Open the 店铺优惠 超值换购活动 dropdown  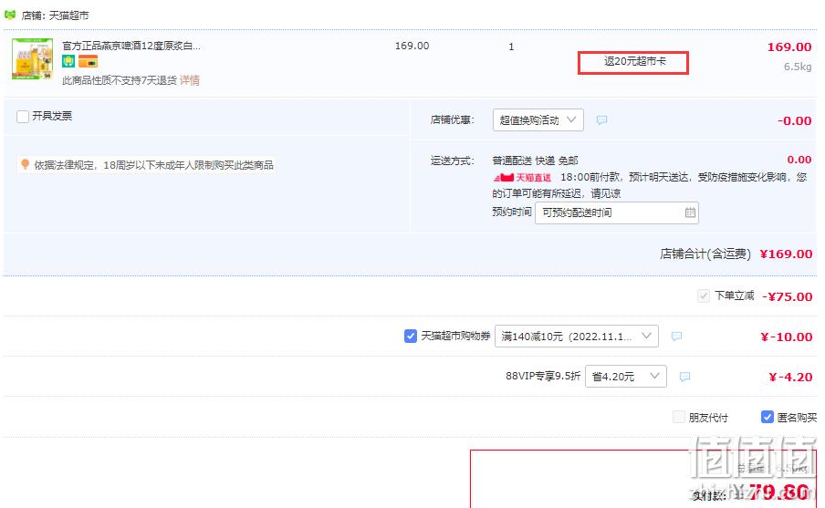(538, 119)
